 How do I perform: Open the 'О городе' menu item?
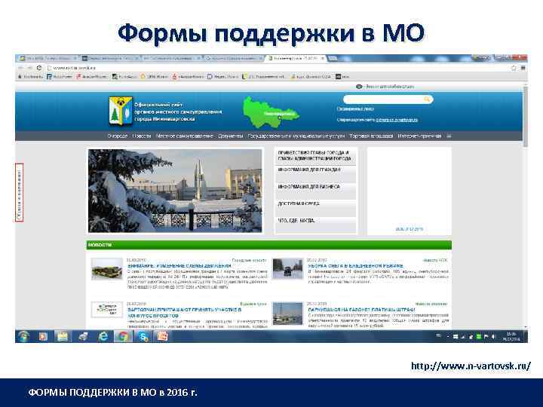[118, 136]
